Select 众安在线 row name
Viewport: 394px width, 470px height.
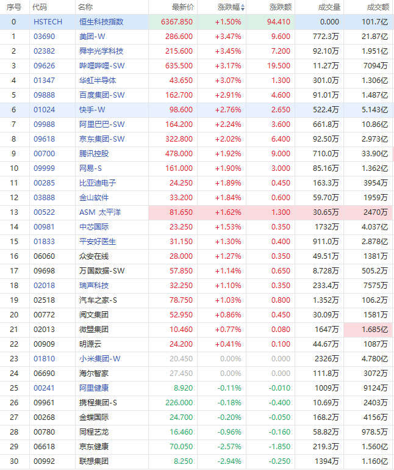click(94, 256)
